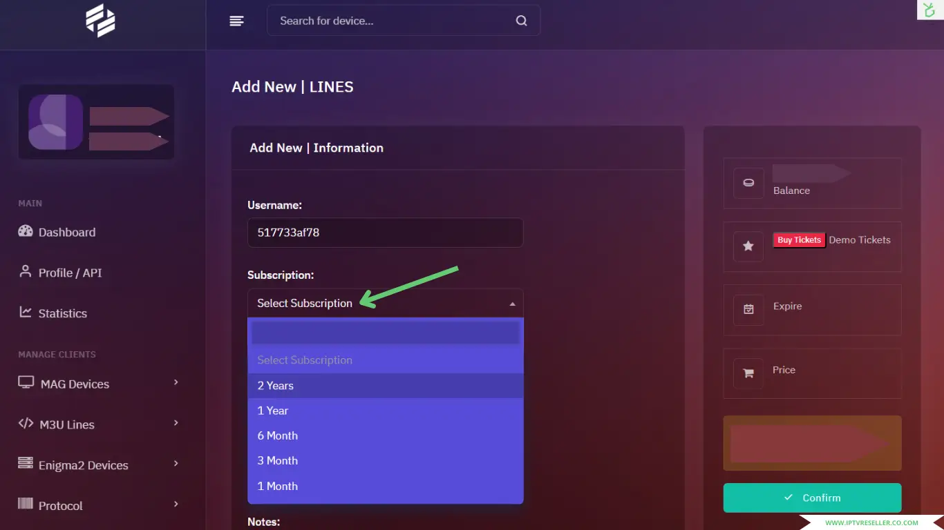
Task: Open Dashboard from the sidebar
Action: coord(66,233)
